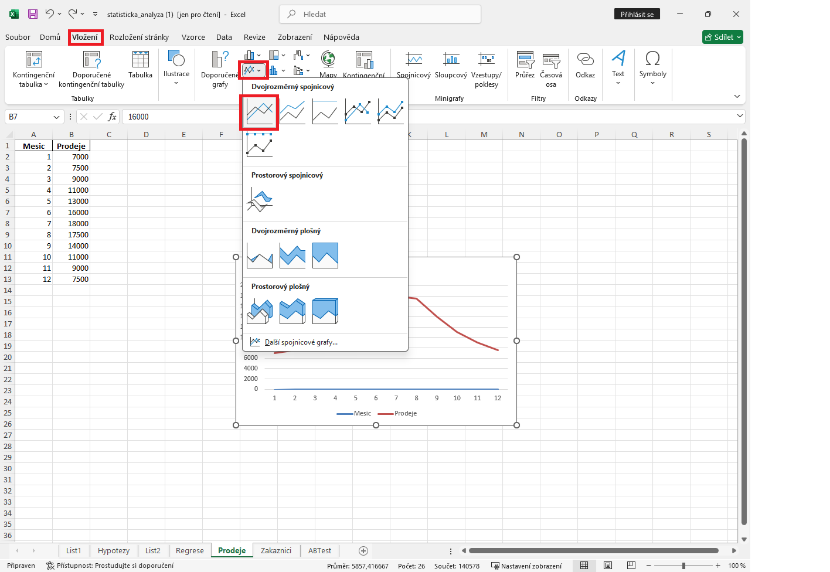The height and width of the screenshot is (572, 830).
Task: Switch to Page Layout view in status bar
Action: (608, 566)
